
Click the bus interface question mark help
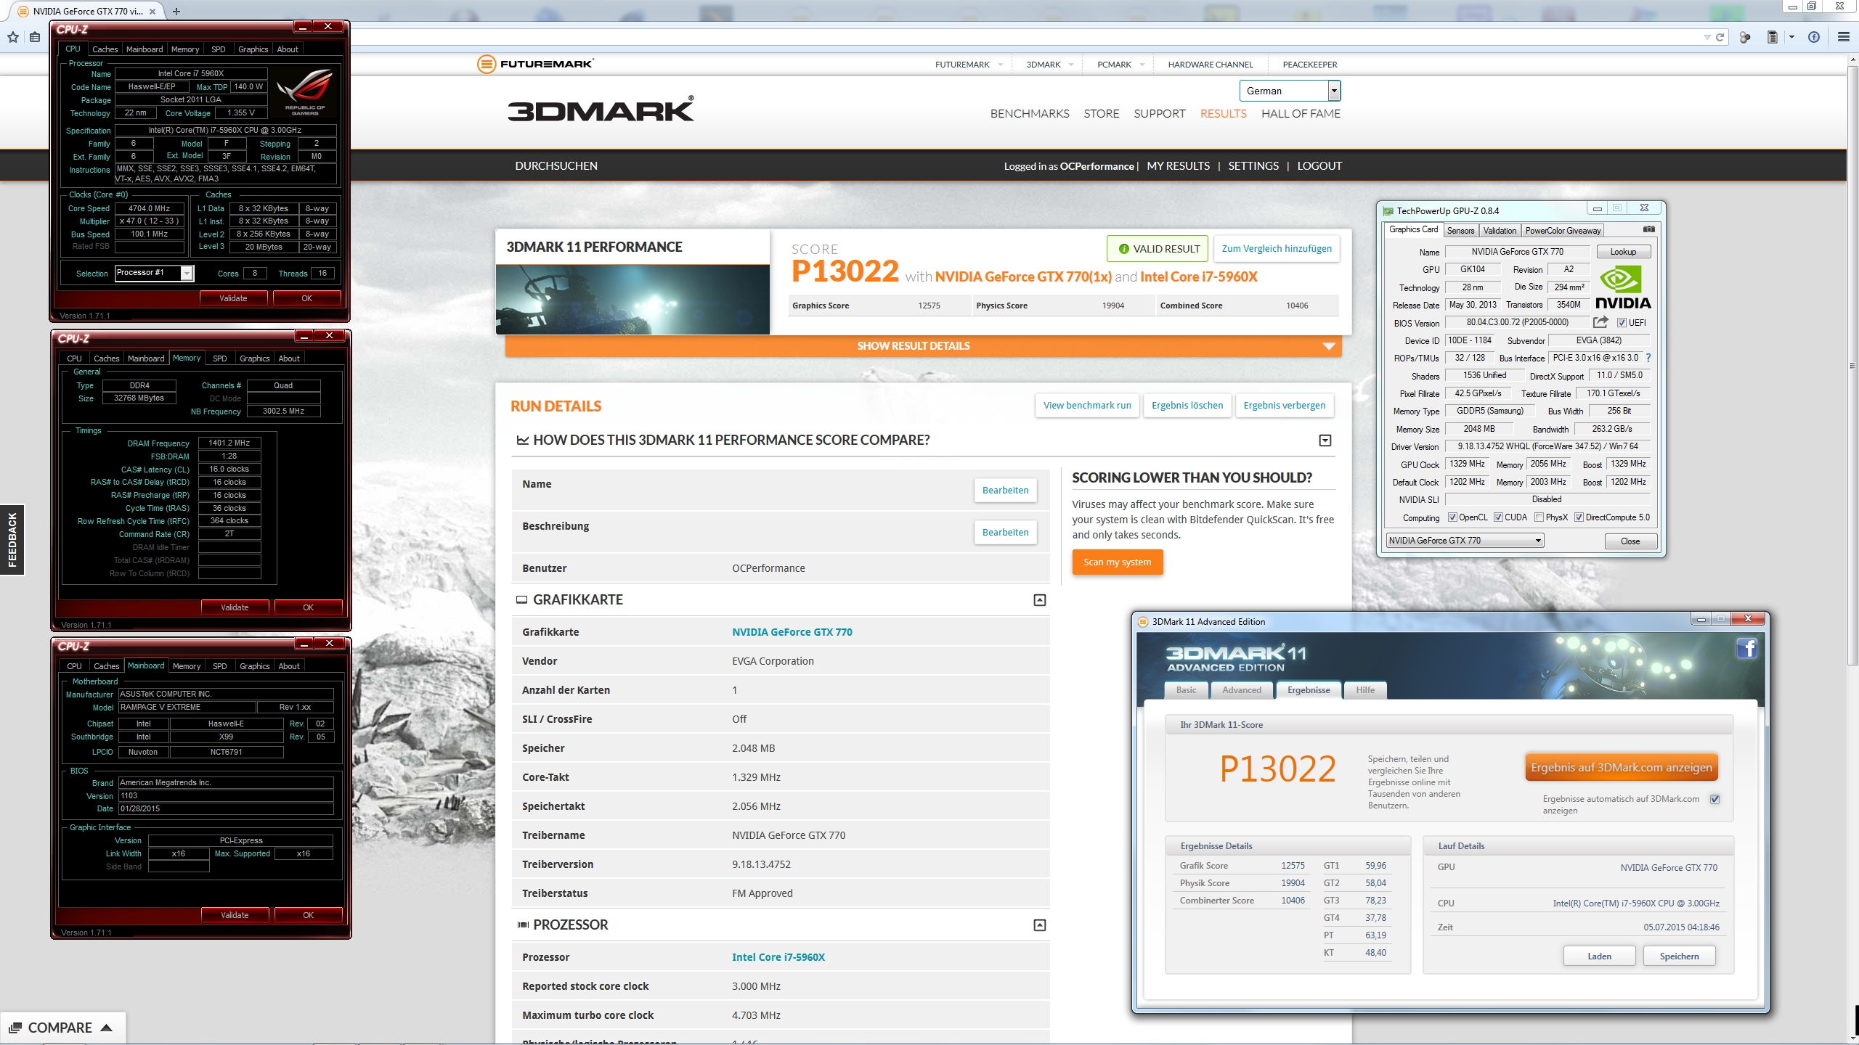point(1648,358)
